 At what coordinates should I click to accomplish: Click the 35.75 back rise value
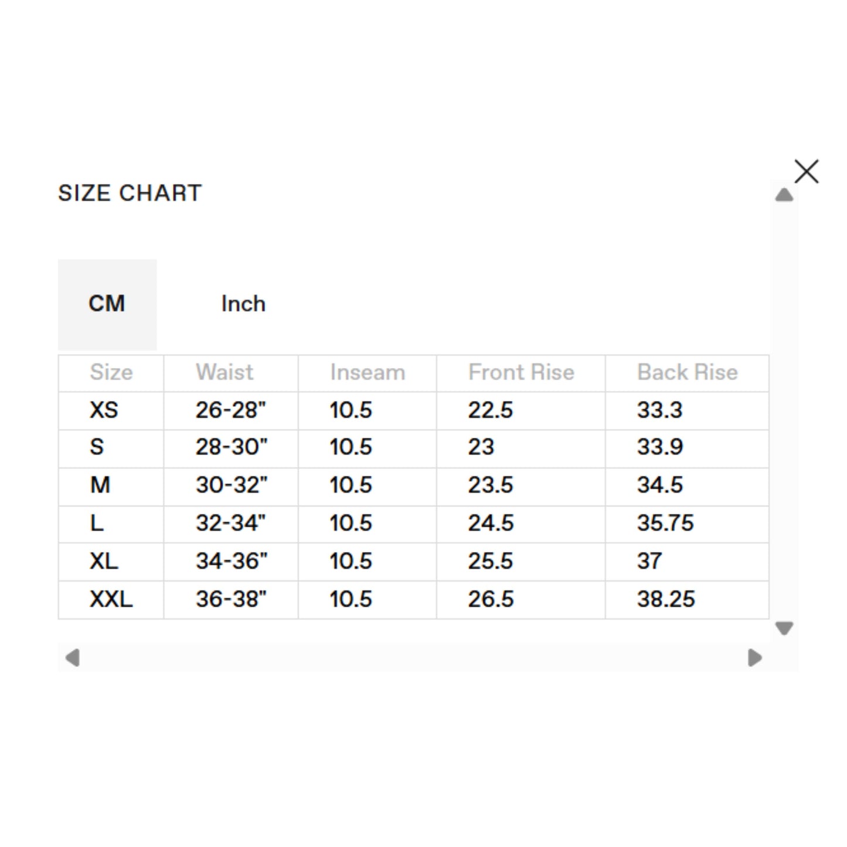click(666, 523)
